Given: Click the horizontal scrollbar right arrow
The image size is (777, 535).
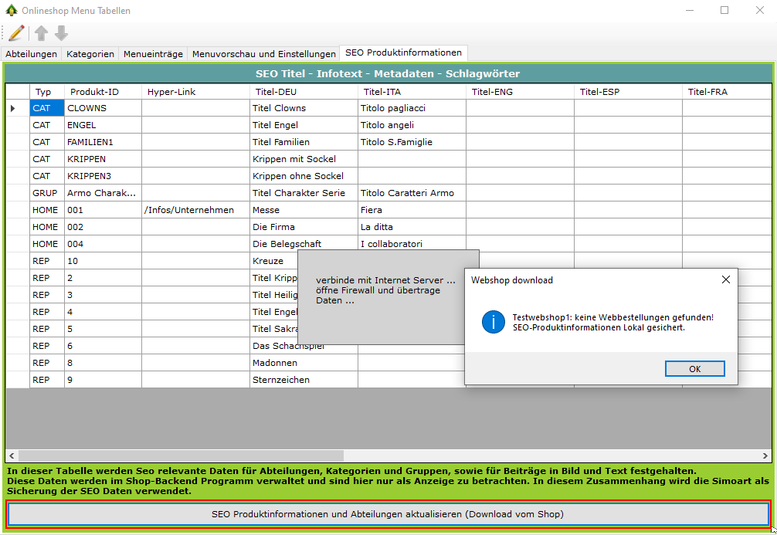Looking at the screenshot, I should click(766, 455).
